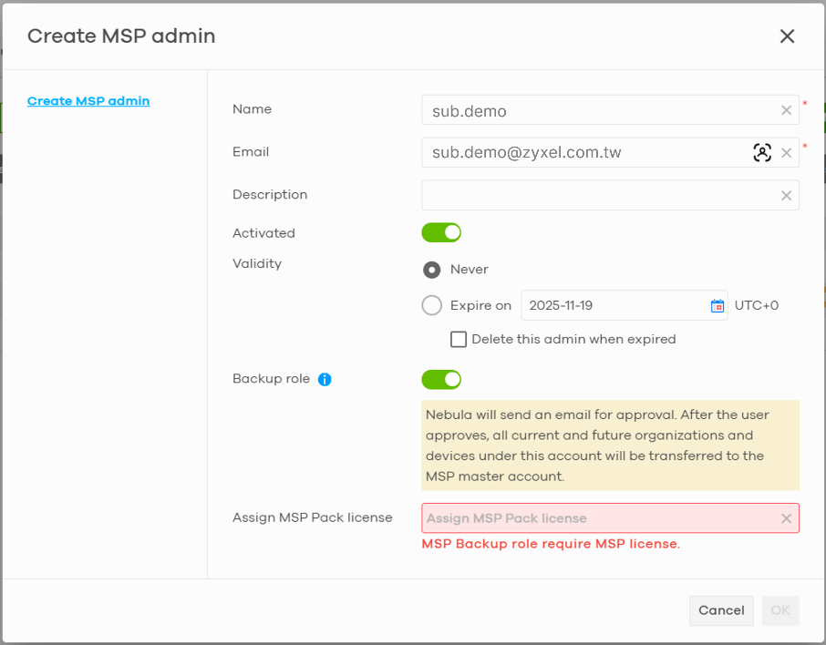Clear the Assign MSP Pack license field
The height and width of the screenshot is (645, 826).
[786, 517]
